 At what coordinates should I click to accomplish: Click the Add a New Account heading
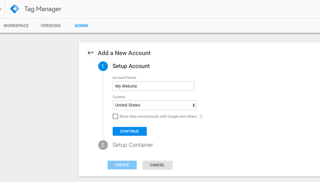tap(124, 53)
